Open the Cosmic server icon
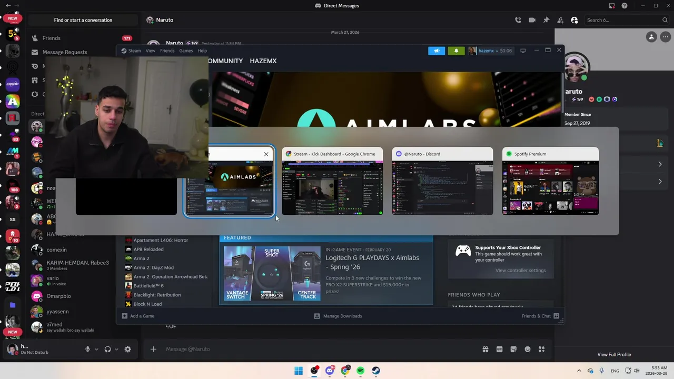674x379 pixels. pyautogui.click(x=13, y=84)
